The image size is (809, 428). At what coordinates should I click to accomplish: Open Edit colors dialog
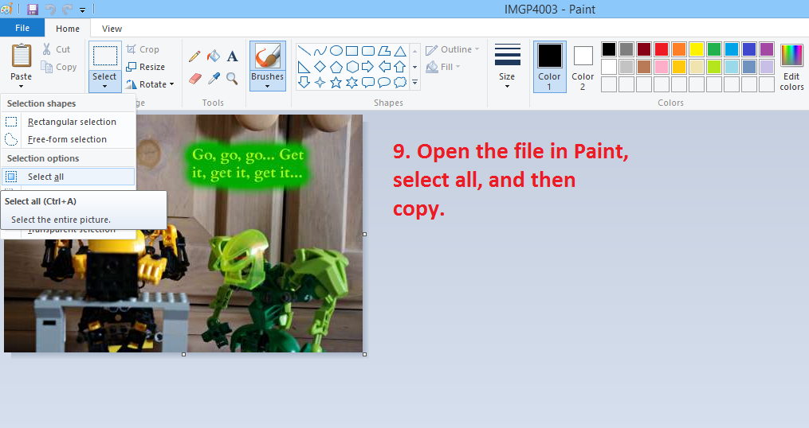[791, 68]
